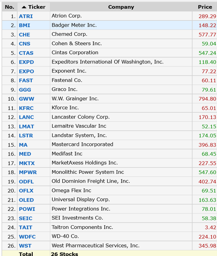Select company name Mastercard Incorporated
The image size is (217, 256).
82,145
